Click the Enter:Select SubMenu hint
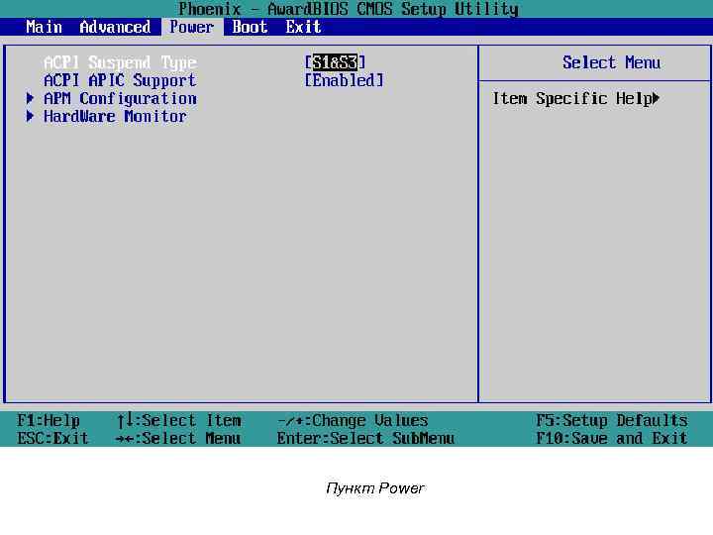 click(365, 439)
